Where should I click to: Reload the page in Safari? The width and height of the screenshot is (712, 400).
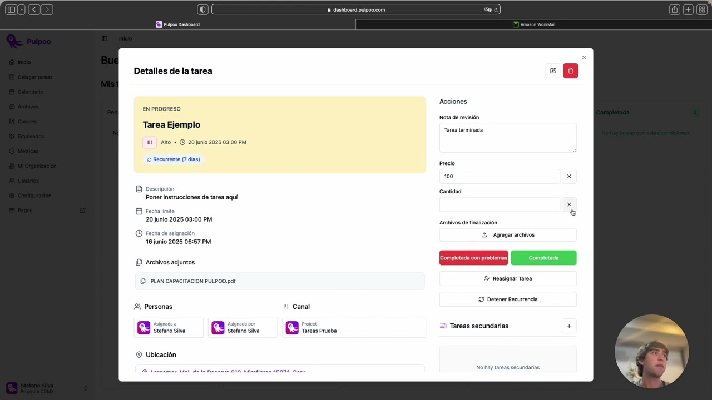pyautogui.click(x=496, y=9)
